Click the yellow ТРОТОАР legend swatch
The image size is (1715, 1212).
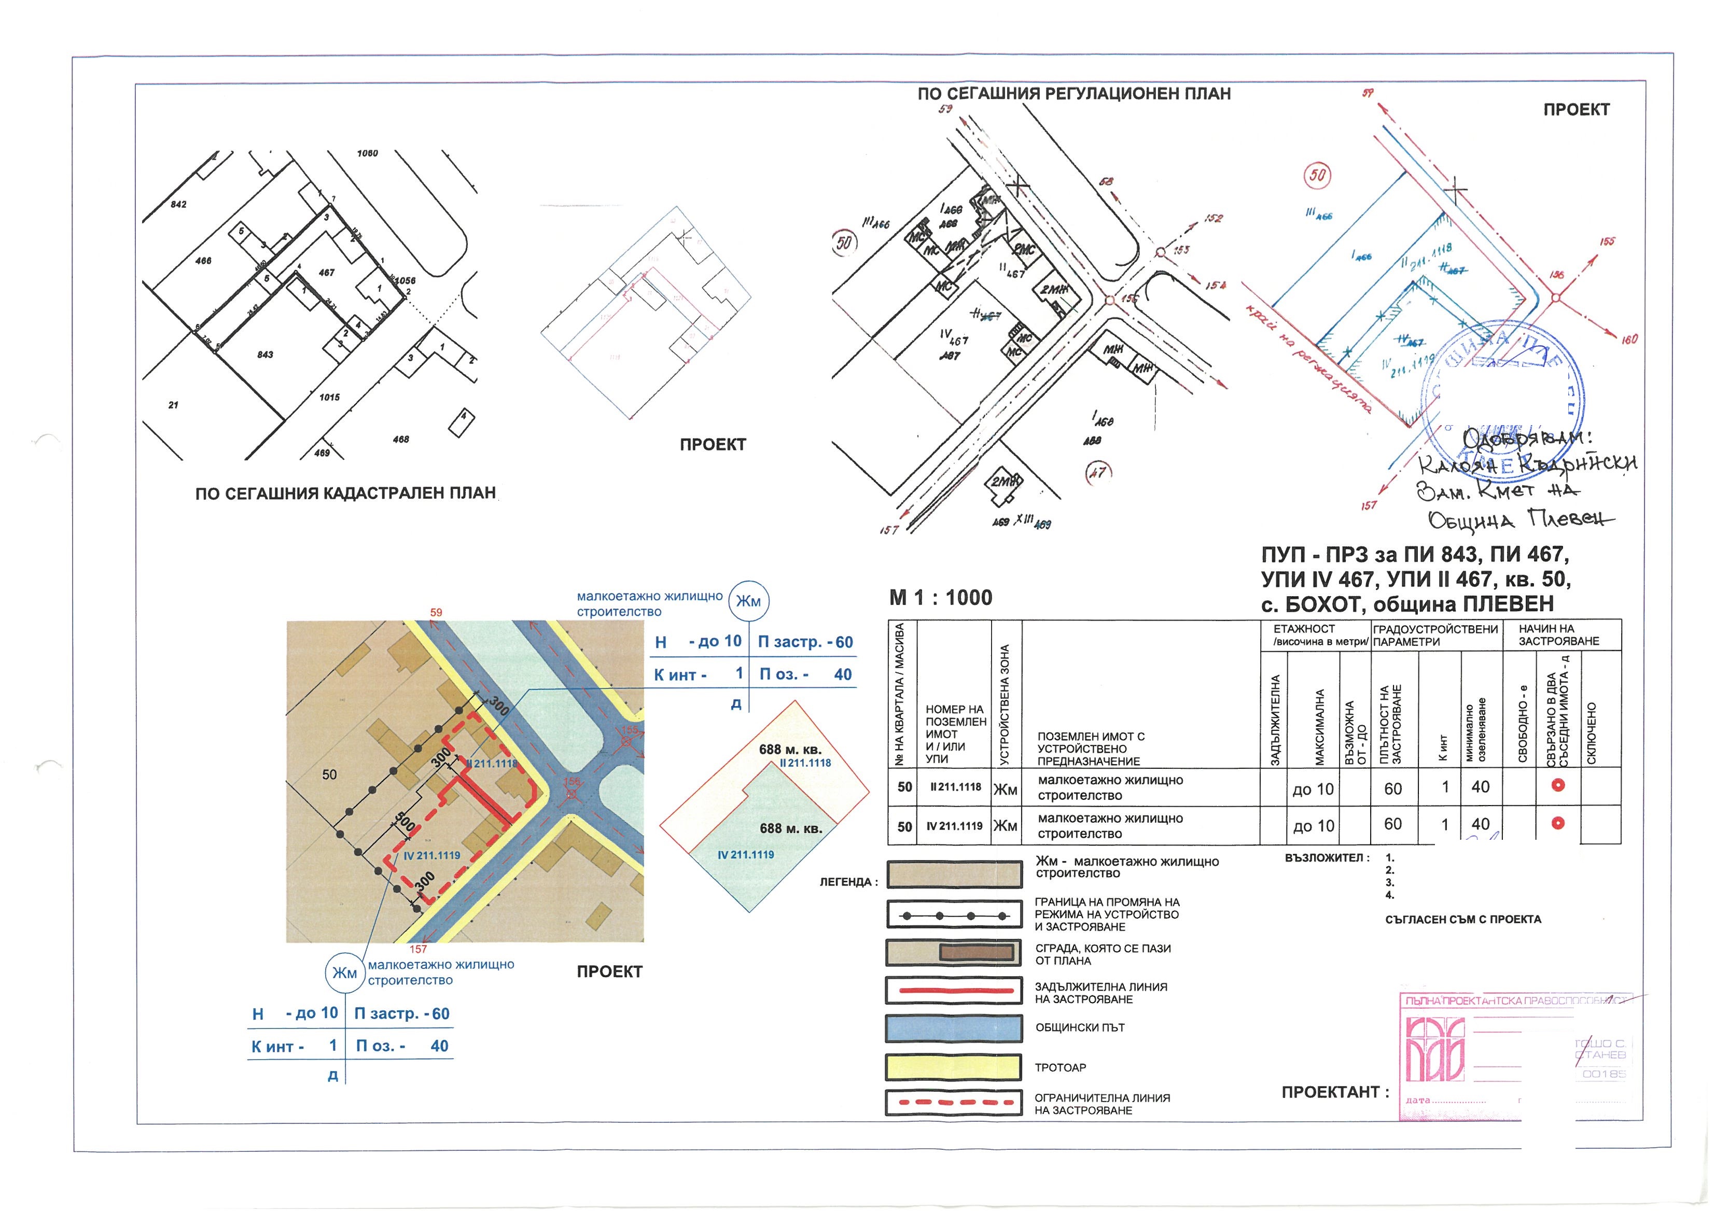954,1067
